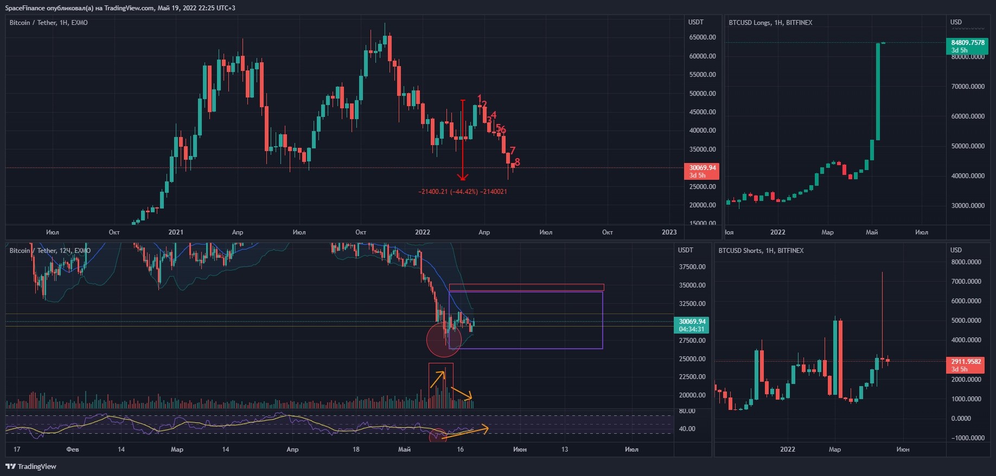This screenshot has height=476, width=996.
Task: Select the "Bitcoin / Tether, 12Ч, EXMO" chart title
Action: click(50, 251)
